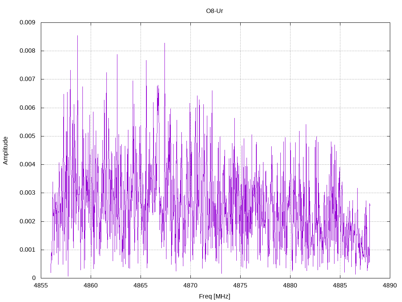This screenshot has height=302, width=402.
Task: Click the x-axis value 4890
Action: coord(390,285)
